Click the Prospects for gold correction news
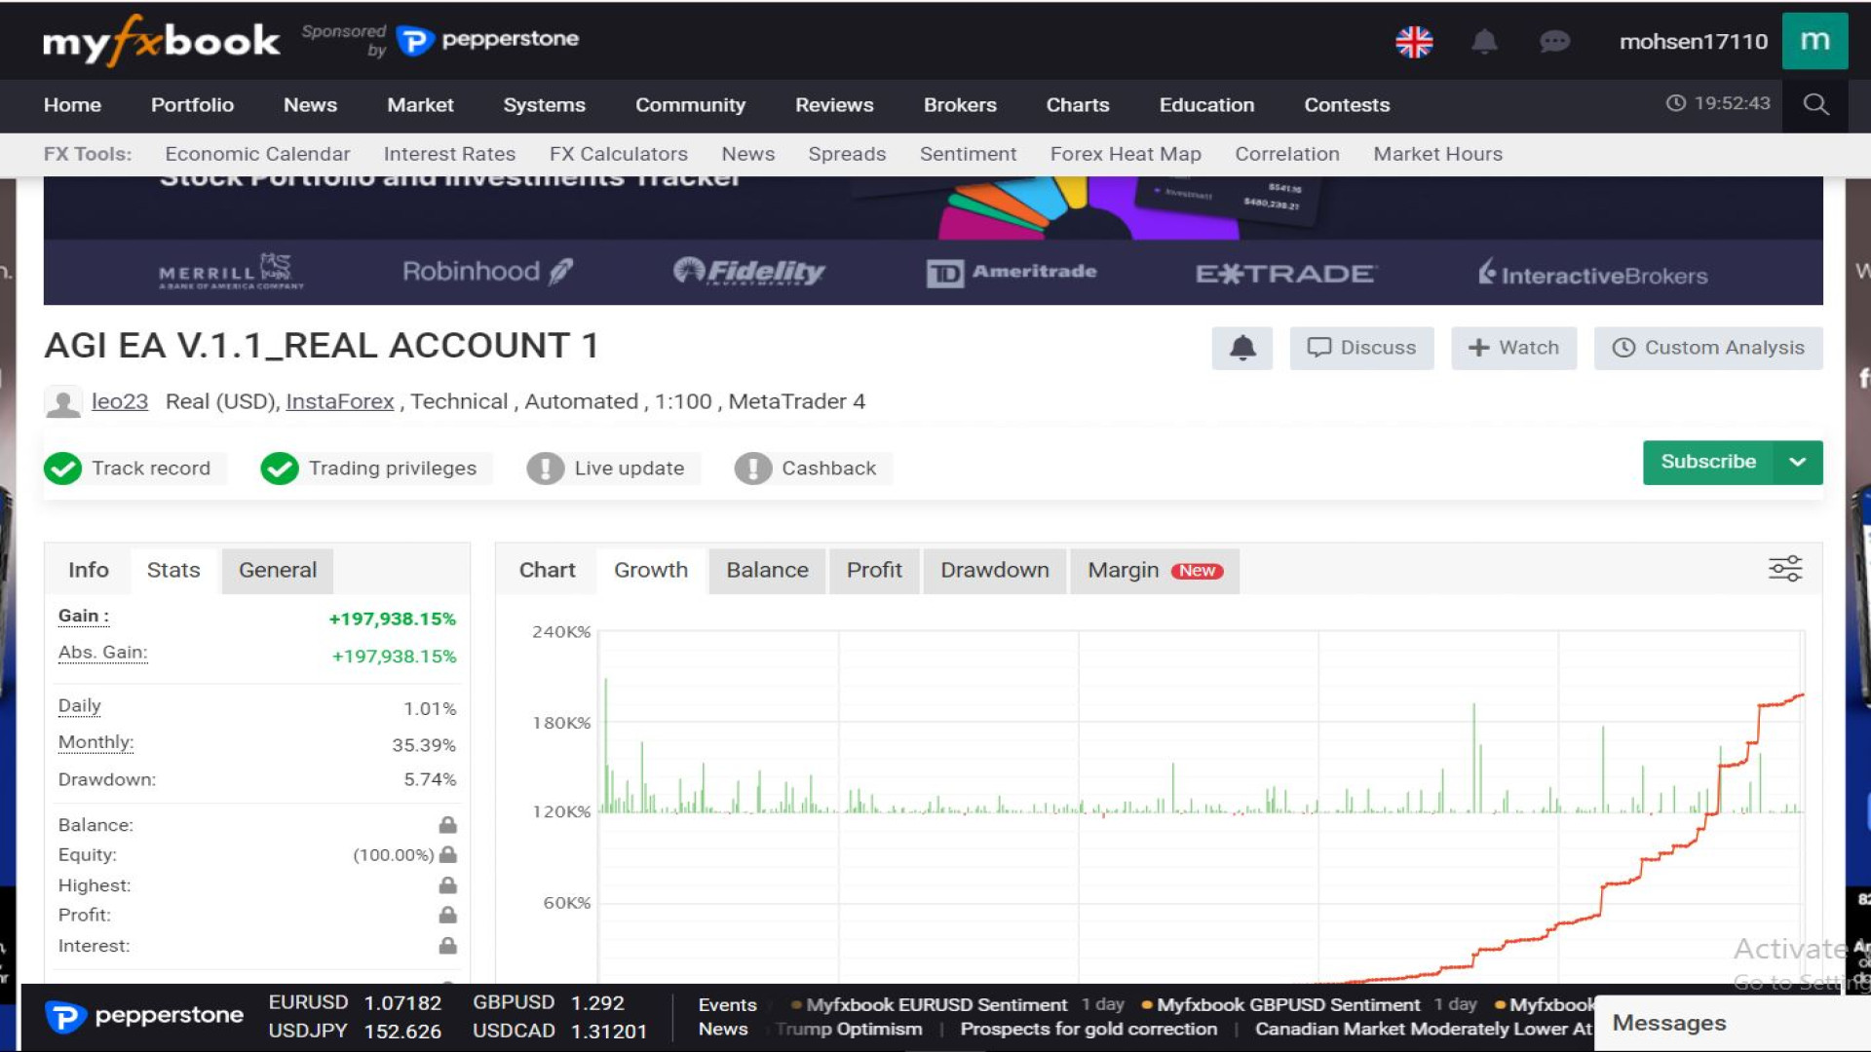 coord(1088,1029)
